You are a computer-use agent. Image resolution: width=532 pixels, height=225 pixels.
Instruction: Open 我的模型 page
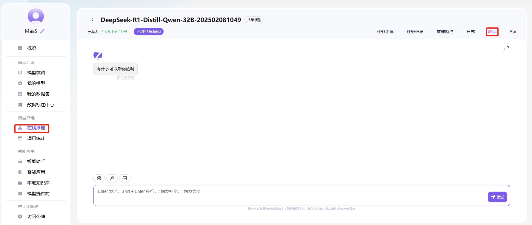tap(36, 83)
